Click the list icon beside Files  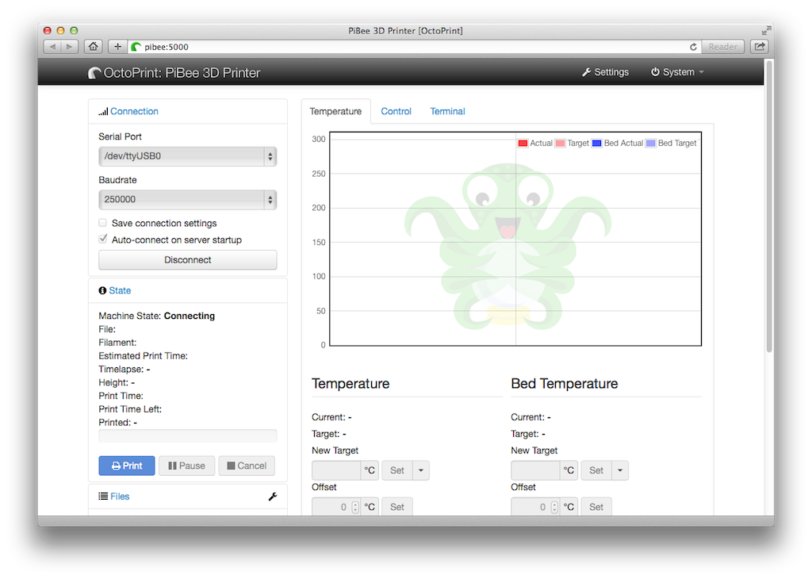[x=103, y=497]
